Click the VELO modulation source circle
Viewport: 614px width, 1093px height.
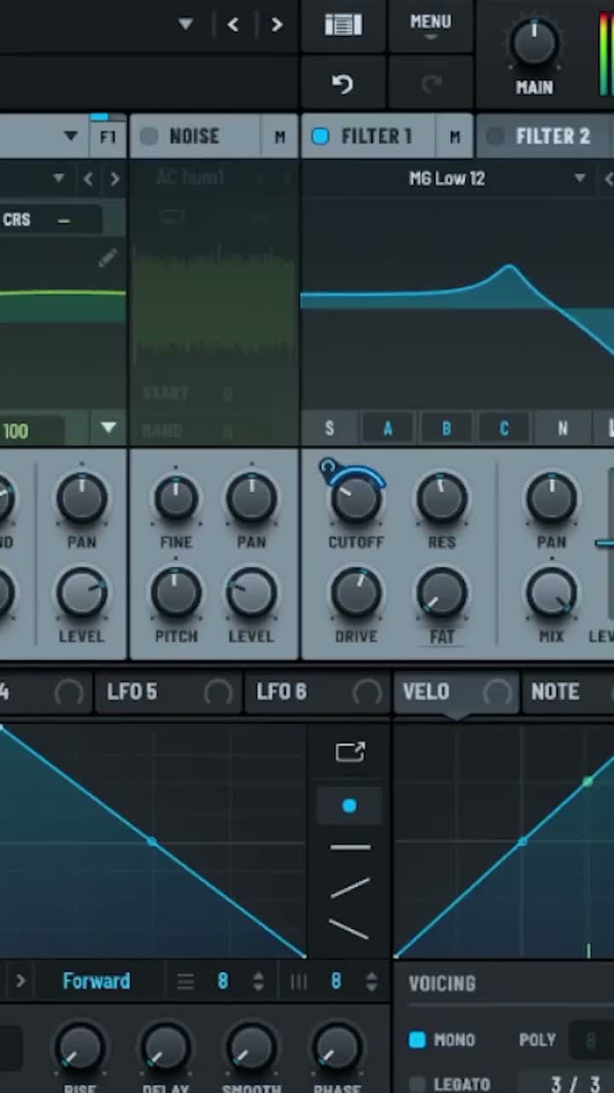pos(497,692)
